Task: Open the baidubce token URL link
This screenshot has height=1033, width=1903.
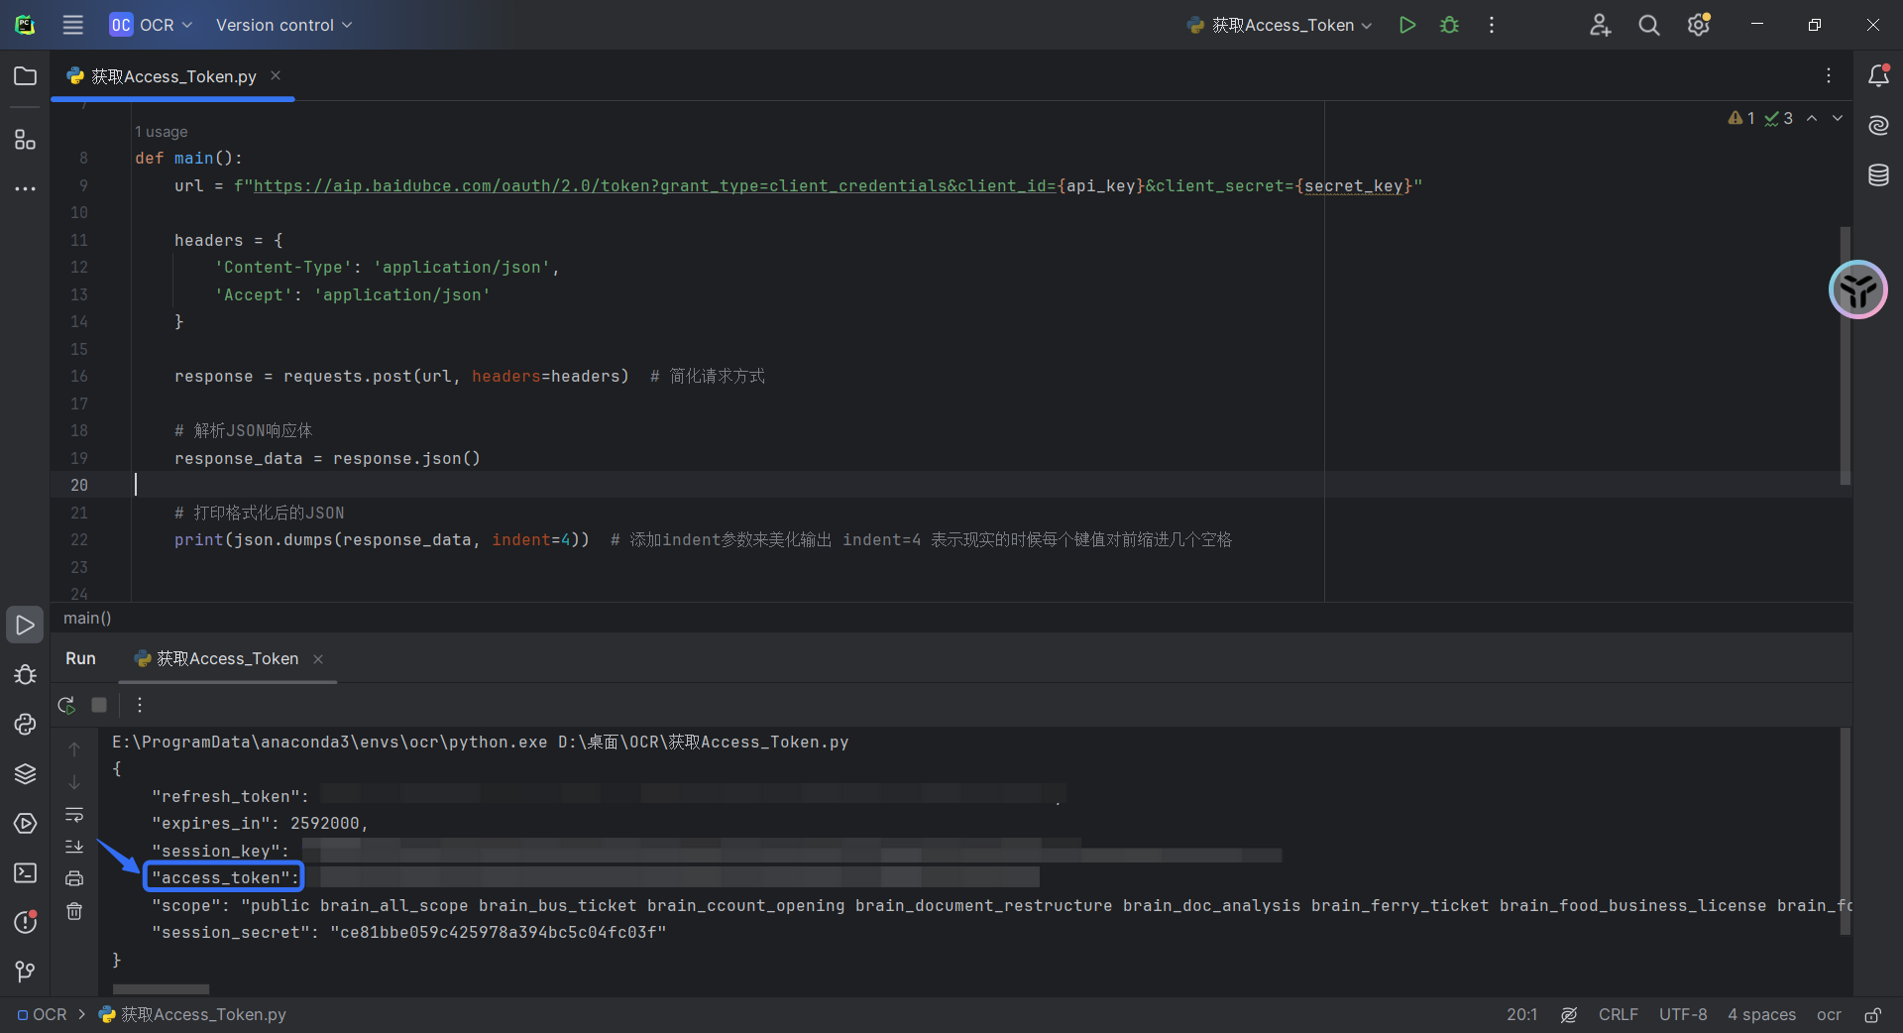Action: [655, 185]
